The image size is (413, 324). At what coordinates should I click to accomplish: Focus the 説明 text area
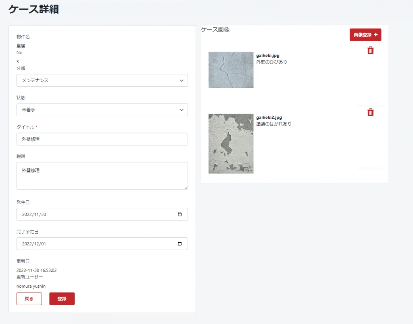[x=102, y=176]
